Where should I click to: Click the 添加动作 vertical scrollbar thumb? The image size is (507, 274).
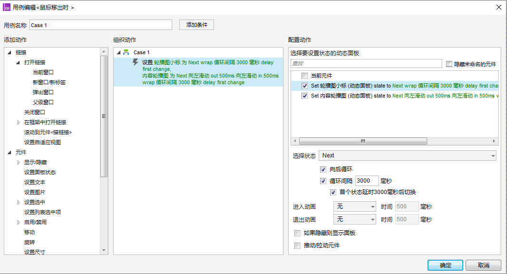click(x=104, y=116)
